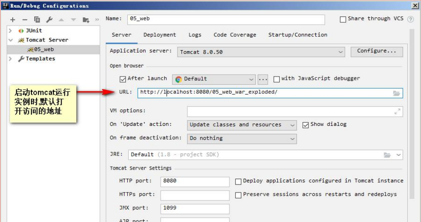The image size is (421, 222).
Task: Uncheck After launch checkbox
Action: point(123,79)
